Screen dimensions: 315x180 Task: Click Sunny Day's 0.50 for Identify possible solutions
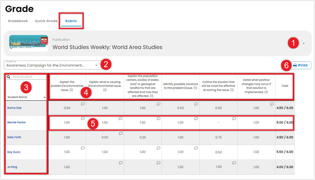(181, 108)
